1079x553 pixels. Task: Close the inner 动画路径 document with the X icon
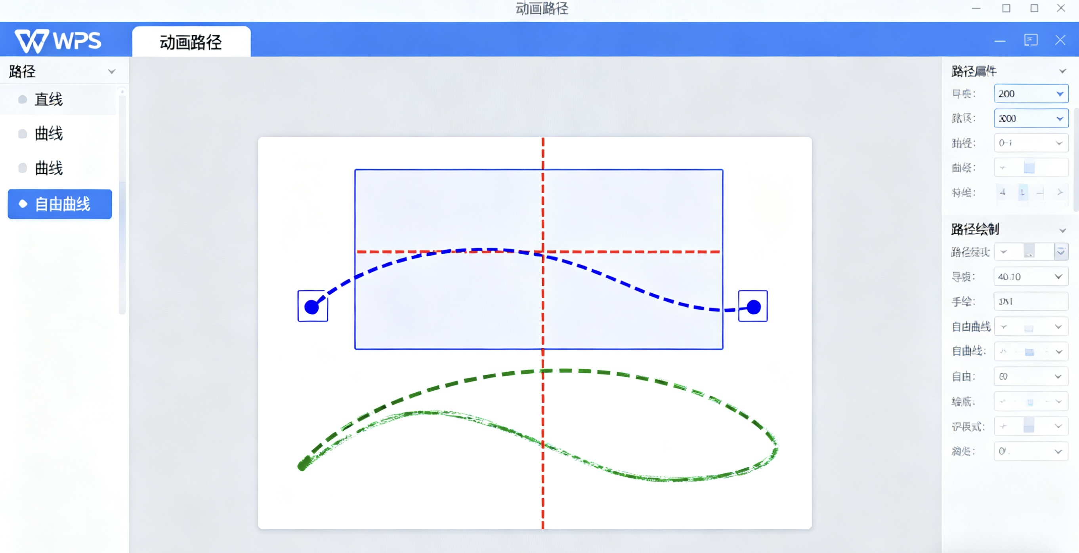pos(1060,40)
